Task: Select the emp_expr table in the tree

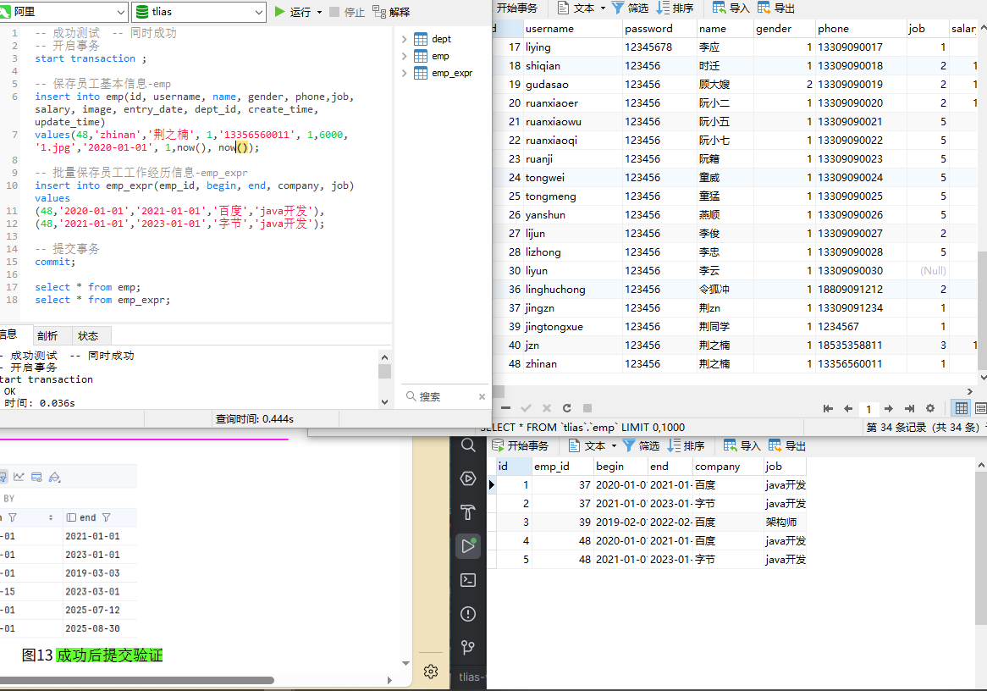Action: click(x=452, y=73)
